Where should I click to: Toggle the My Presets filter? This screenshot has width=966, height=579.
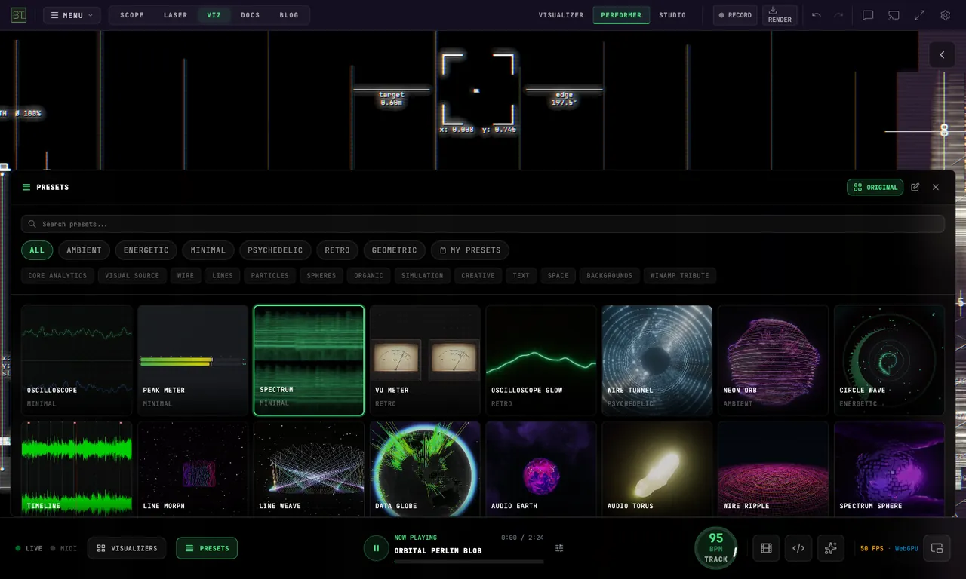click(470, 250)
